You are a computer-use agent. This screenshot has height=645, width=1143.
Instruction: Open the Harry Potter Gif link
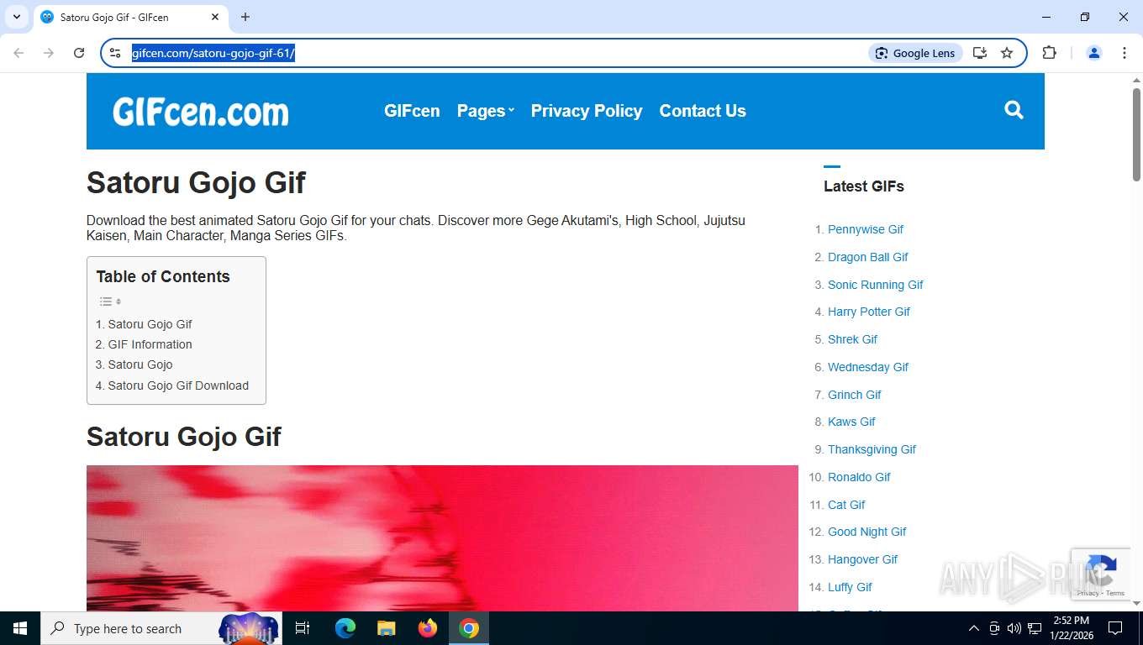pyautogui.click(x=869, y=312)
